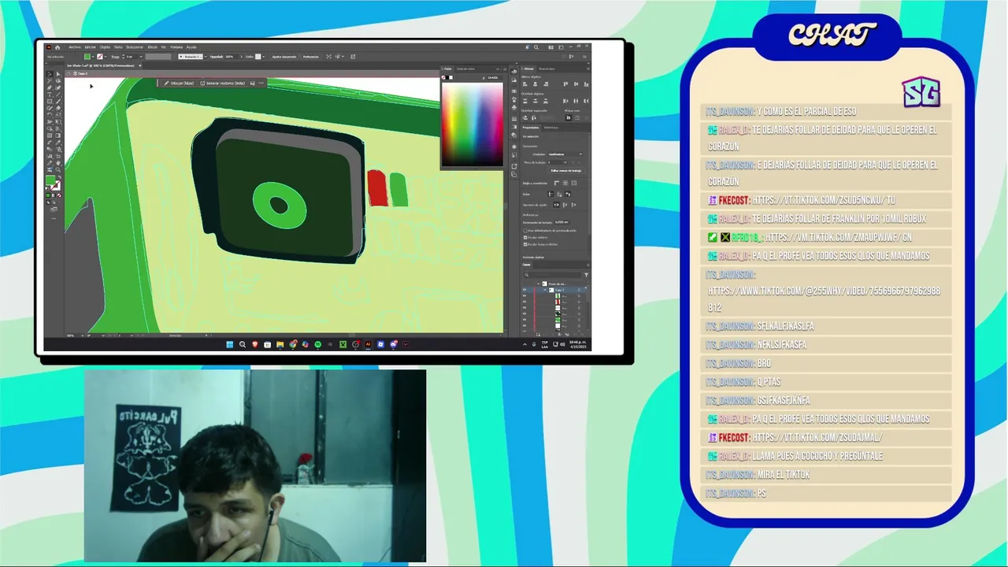
Task: Click the hex color value field
Action: [x=495, y=78]
